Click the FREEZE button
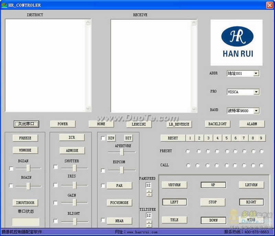This screenshot has width=275, height=236. coord(25,138)
